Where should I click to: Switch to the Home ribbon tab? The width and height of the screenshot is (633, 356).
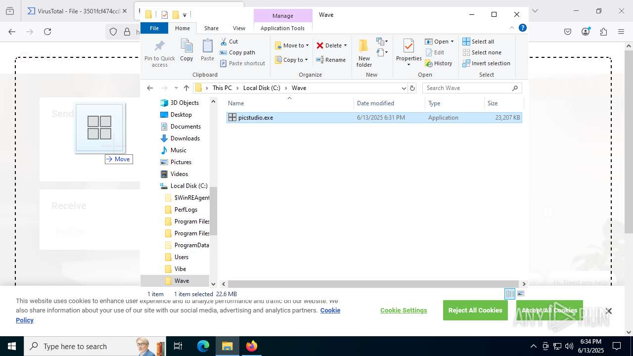(x=182, y=28)
